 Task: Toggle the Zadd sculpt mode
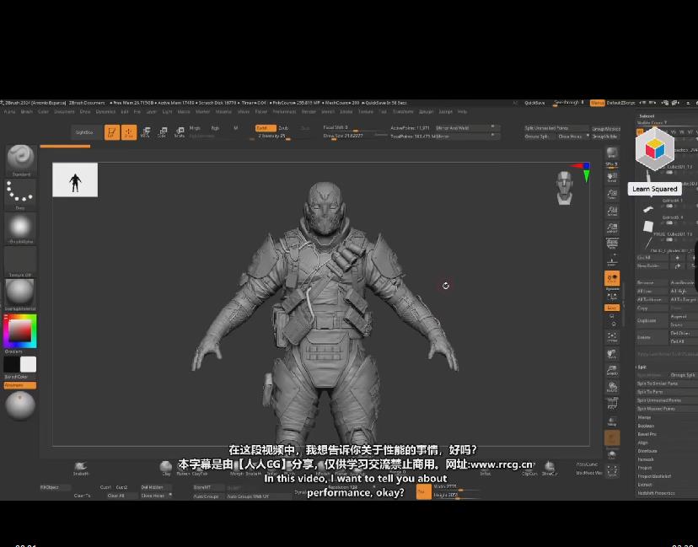coord(262,128)
